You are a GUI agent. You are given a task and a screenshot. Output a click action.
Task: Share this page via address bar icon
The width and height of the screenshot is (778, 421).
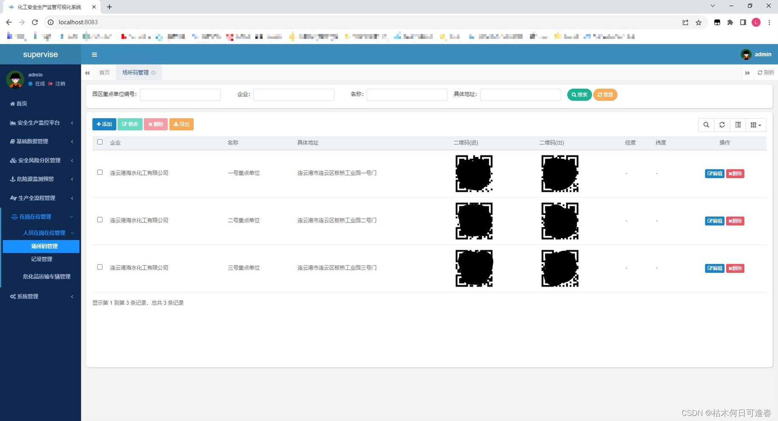[x=685, y=22]
